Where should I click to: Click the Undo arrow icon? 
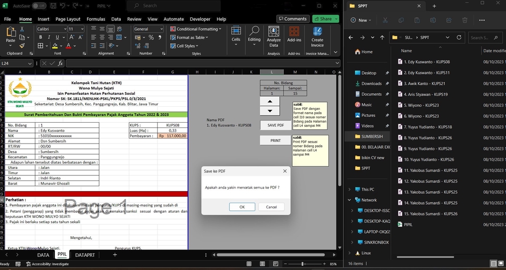(63, 6)
